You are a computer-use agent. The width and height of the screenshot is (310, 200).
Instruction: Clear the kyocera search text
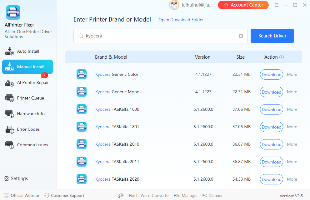click(x=241, y=36)
